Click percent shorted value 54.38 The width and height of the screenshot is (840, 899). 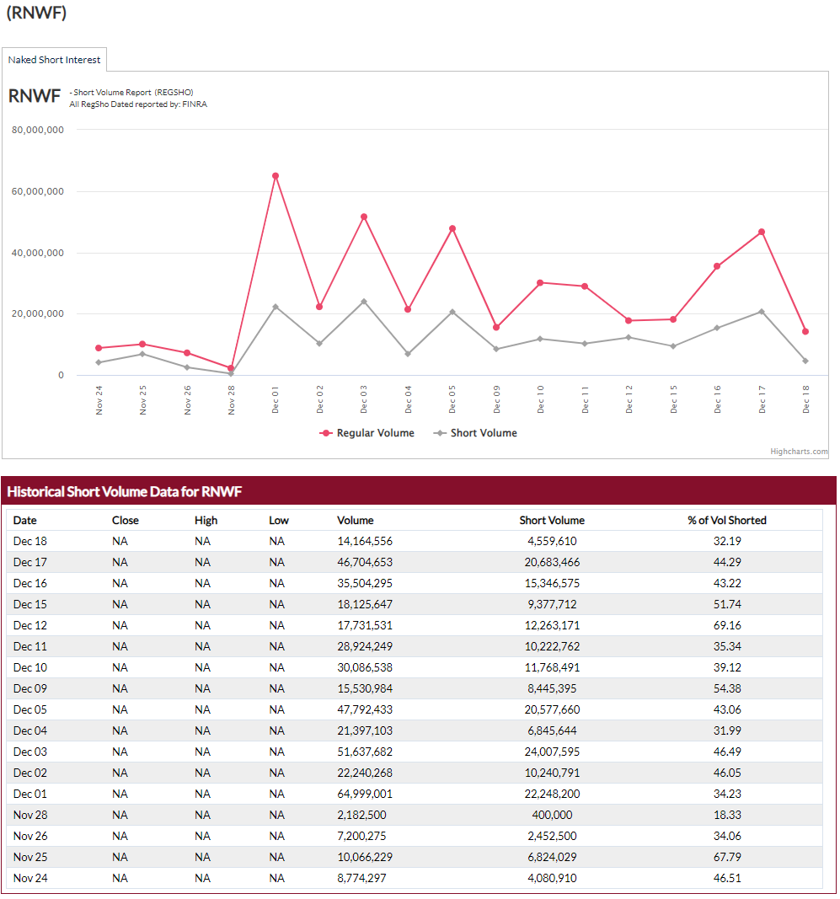pyautogui.click(x=727, y=688)
